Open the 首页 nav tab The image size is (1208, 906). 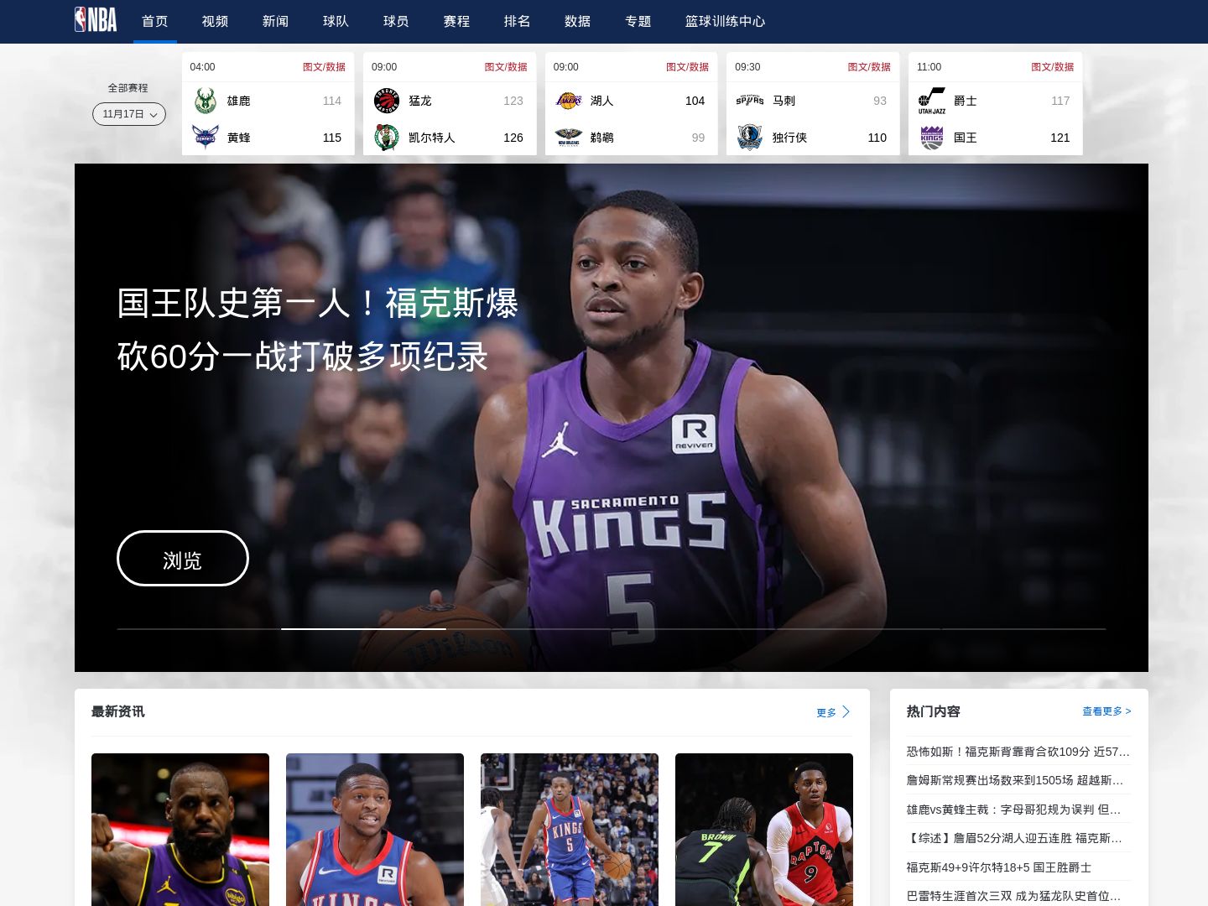(155, 22)
